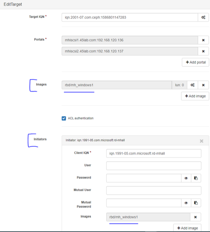
Task: Remove rbd/mh_windows1 from the initiator images
Action: tap(195, 217)
